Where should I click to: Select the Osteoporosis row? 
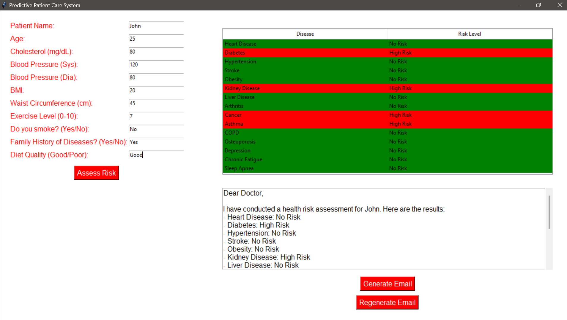tap(388, 141)
